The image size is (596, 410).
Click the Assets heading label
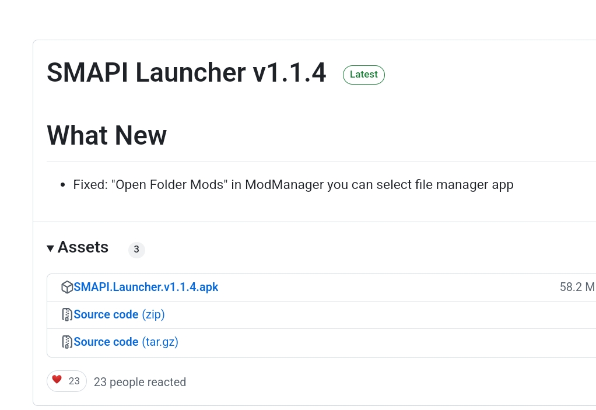point(83,247)
